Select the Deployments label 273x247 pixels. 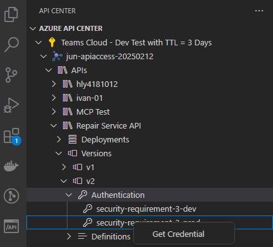(105, 140)
